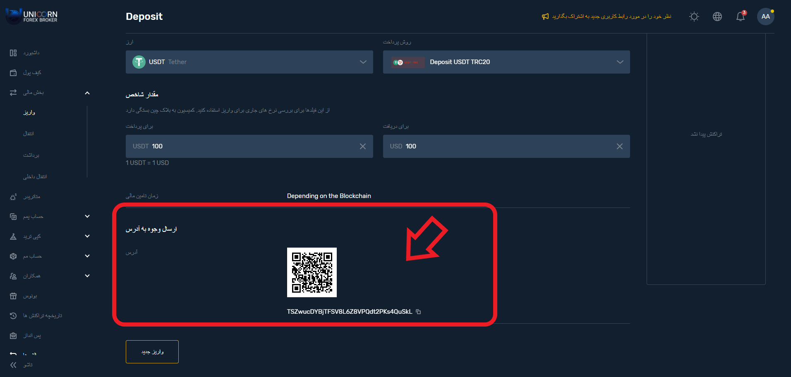Click the Finance section (بخش مالی) arrows icon
The width and height of the screenshot is (791, 377).
(13, 93)
